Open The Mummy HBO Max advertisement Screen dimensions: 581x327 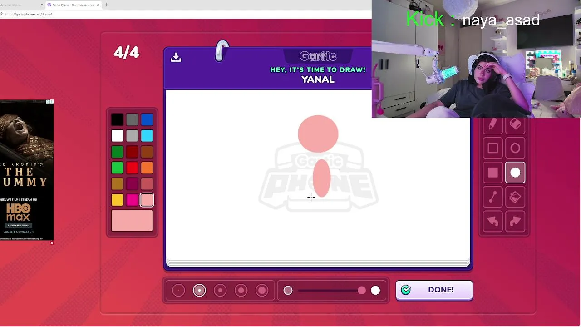pos(27,170)
